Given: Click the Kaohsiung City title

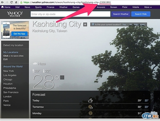Looking at the screenshot, I should tap(57, 24).
